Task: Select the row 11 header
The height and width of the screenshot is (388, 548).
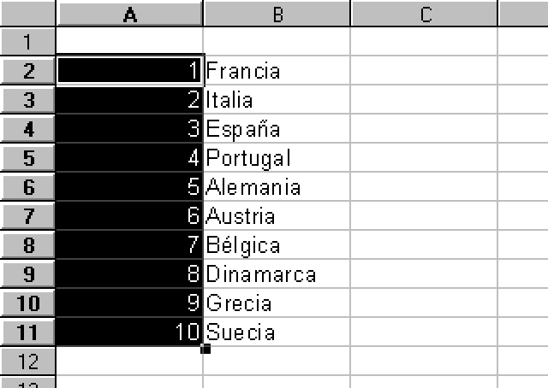Action: [27, 332]
